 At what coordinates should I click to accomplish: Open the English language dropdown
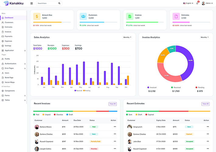point(188,3)
